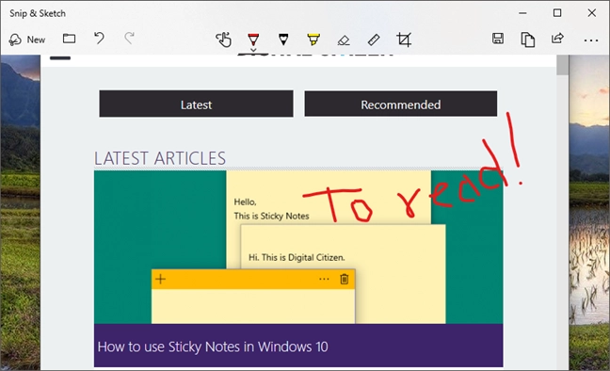Open 'How to use Sticky Notes' article title
The width and height of the screenshot is (610, 371).
(x=213, y=347)
